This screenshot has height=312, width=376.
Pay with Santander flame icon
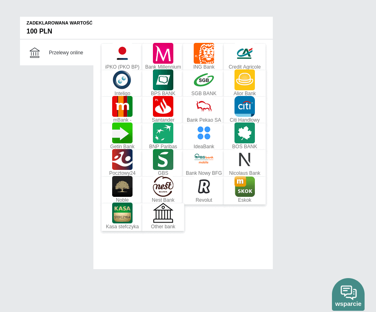pos(163,107)
